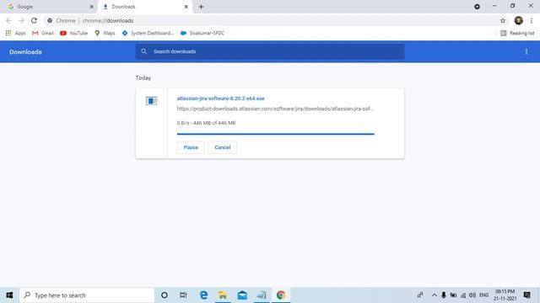Screen dimensions: 540x303
Task: Launch Edge from the taskbar
Action: [203, 295]
